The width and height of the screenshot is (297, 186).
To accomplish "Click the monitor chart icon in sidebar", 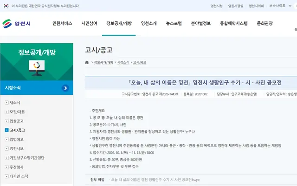I will click(x=37, y=68).
